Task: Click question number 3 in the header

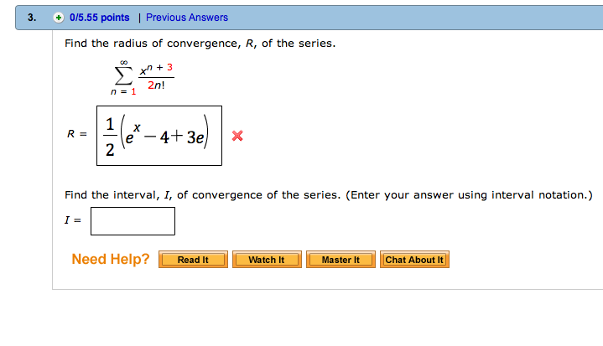Action: click(32, 18)
